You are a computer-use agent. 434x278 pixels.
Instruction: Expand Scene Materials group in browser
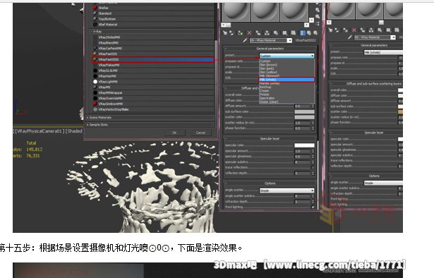click(x=88, y=118)
